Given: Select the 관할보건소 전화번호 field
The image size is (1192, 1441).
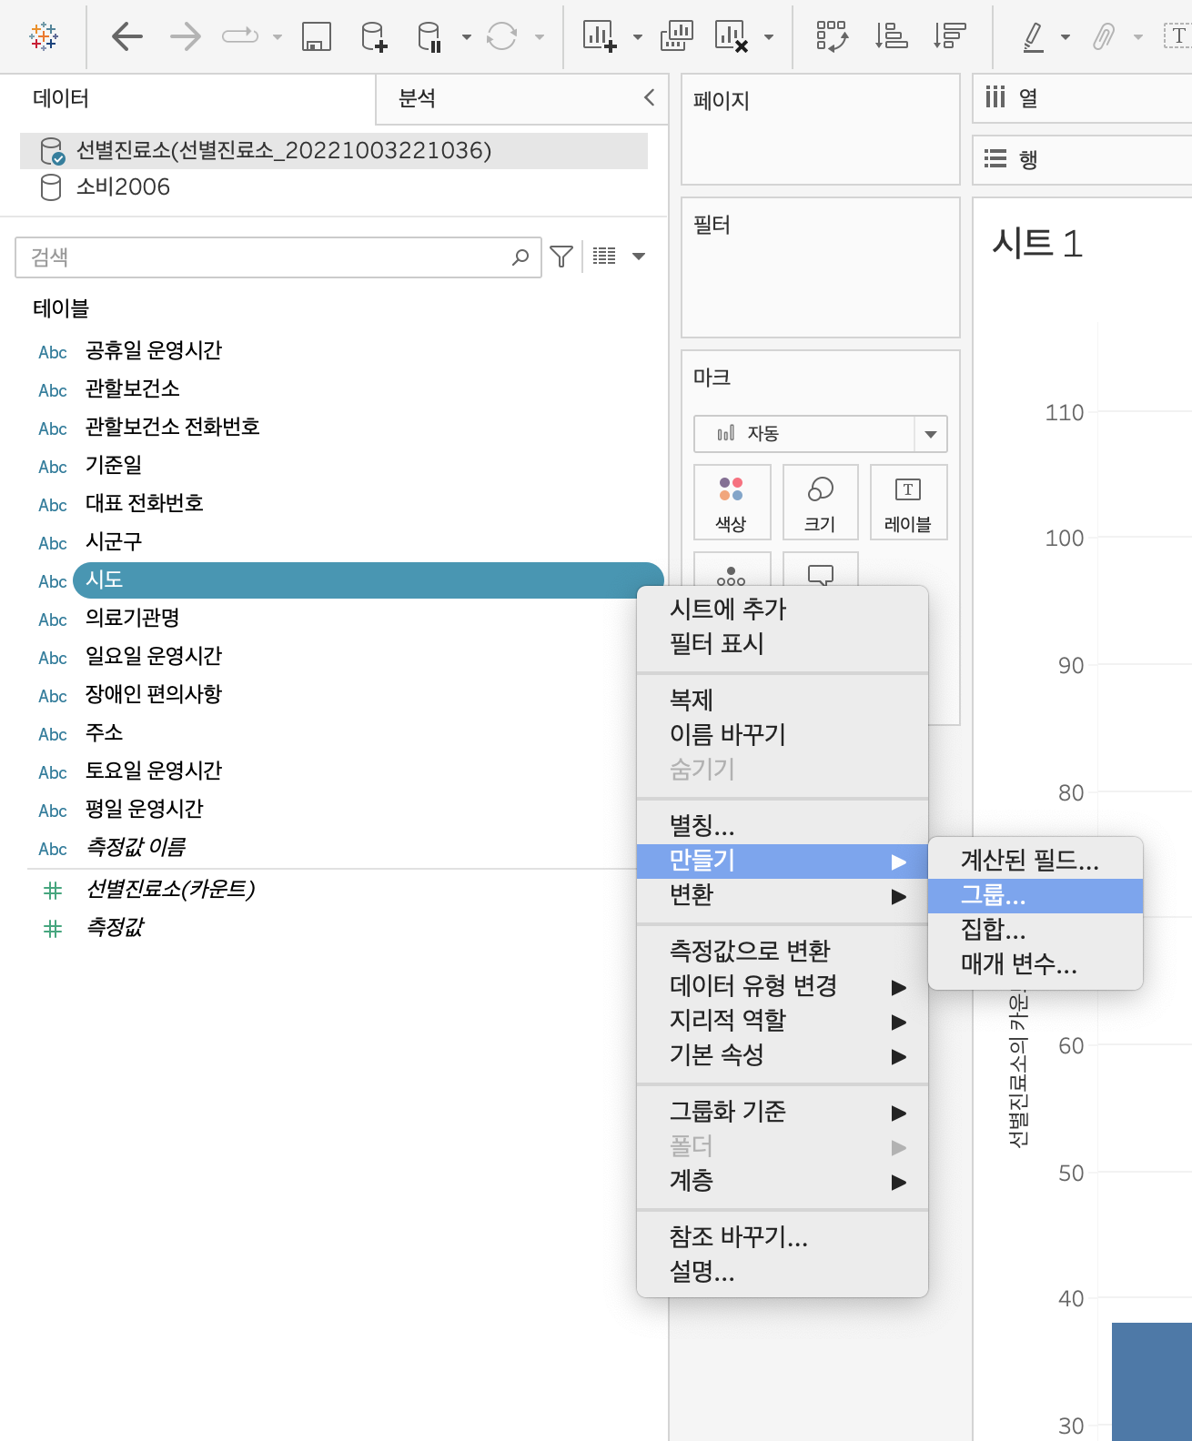Looking at the screenshot, I should [x=172, y=428].
